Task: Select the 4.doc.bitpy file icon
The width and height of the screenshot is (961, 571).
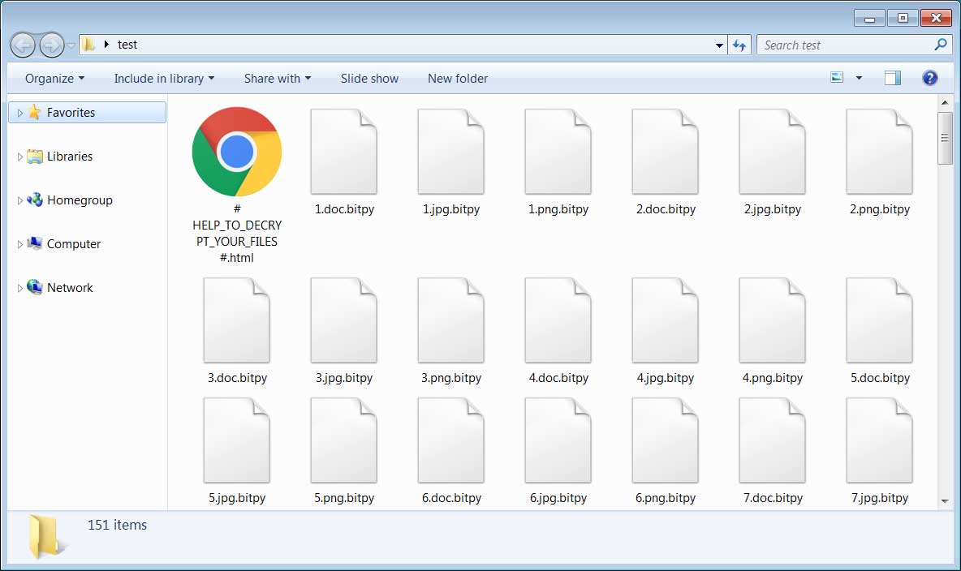Action: [x=558, y=320]
